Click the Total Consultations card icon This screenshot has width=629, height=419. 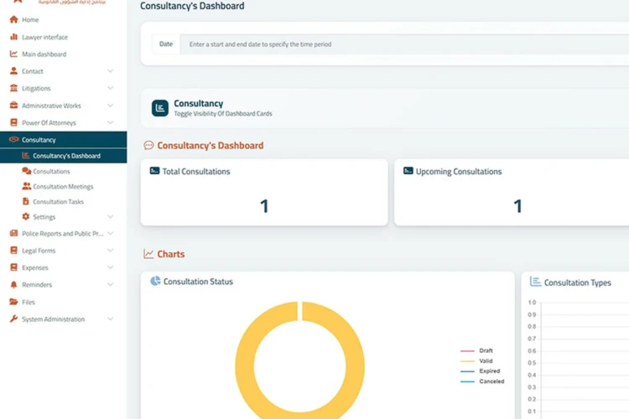(154, 171)
